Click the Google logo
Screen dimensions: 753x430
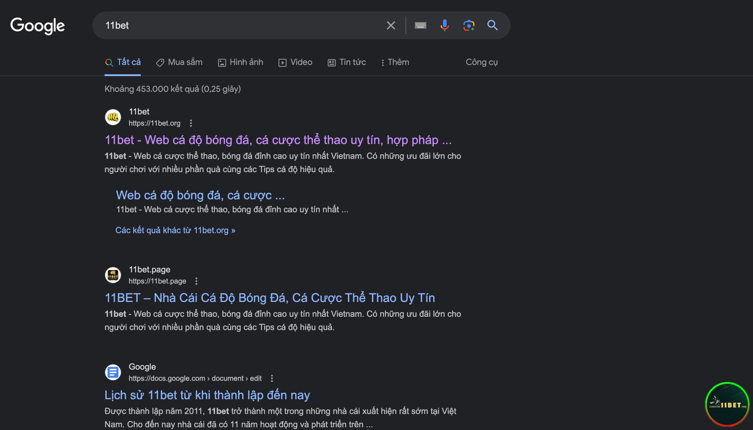tap(37, 26)
